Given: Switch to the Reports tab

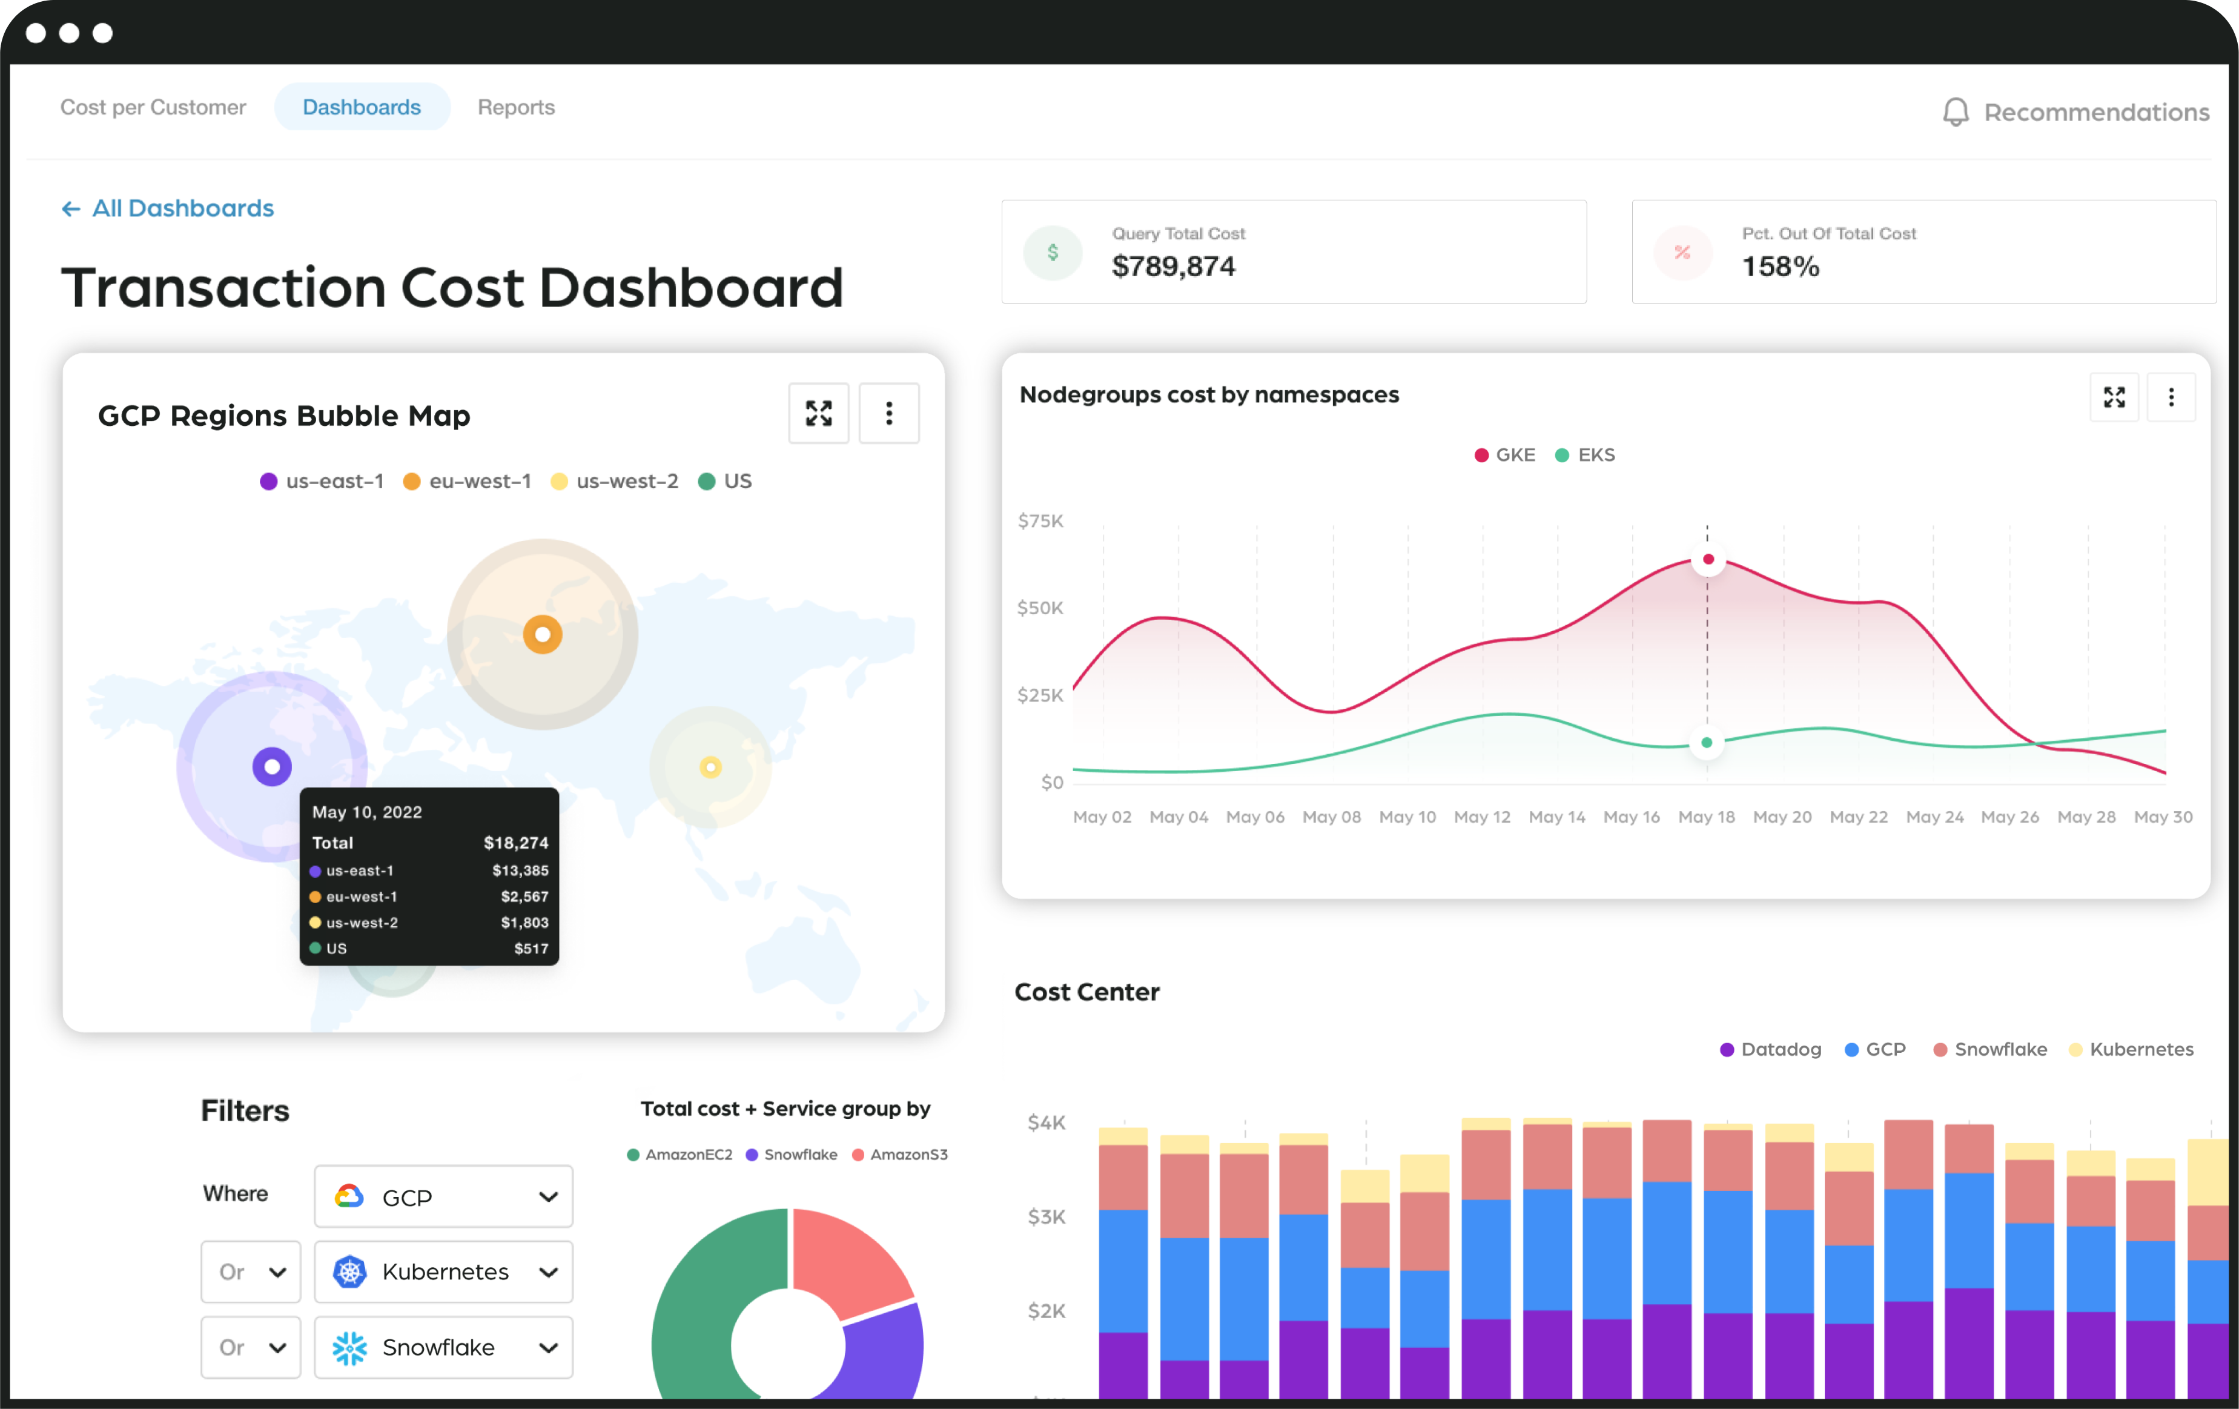Looking at the screenshot, I should [516, 107].
